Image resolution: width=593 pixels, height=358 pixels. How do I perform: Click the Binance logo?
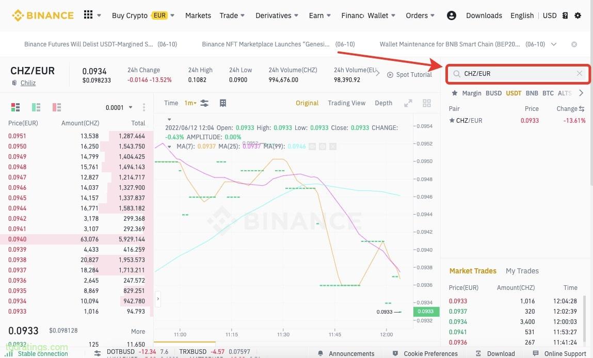tap(43, 15)
